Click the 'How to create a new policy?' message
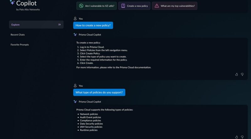Viewport: 251px width, 139px height. pyautogui.click(x=93, y=26)
